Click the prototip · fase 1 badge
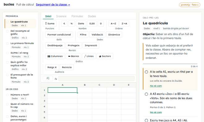The height and width of the screenshot is (122, 204). [189, 5]
